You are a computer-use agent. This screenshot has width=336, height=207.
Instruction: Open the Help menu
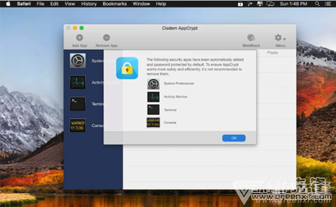[x=161, y=3]
